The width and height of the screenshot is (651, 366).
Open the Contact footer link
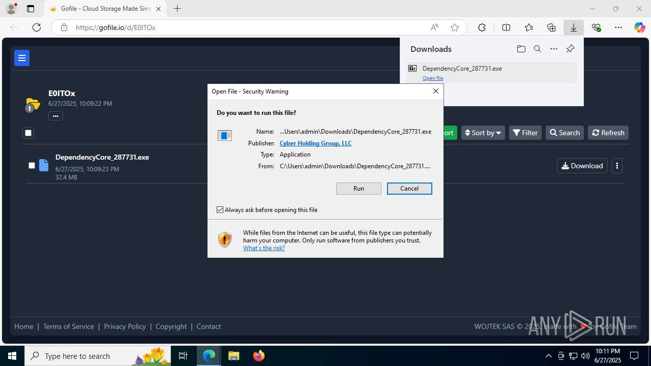click(209, 326)
